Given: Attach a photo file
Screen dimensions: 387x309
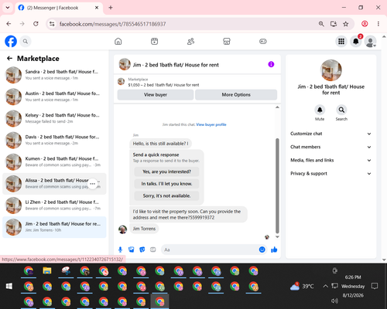Looking at the screenshot, I should (132, 250).
